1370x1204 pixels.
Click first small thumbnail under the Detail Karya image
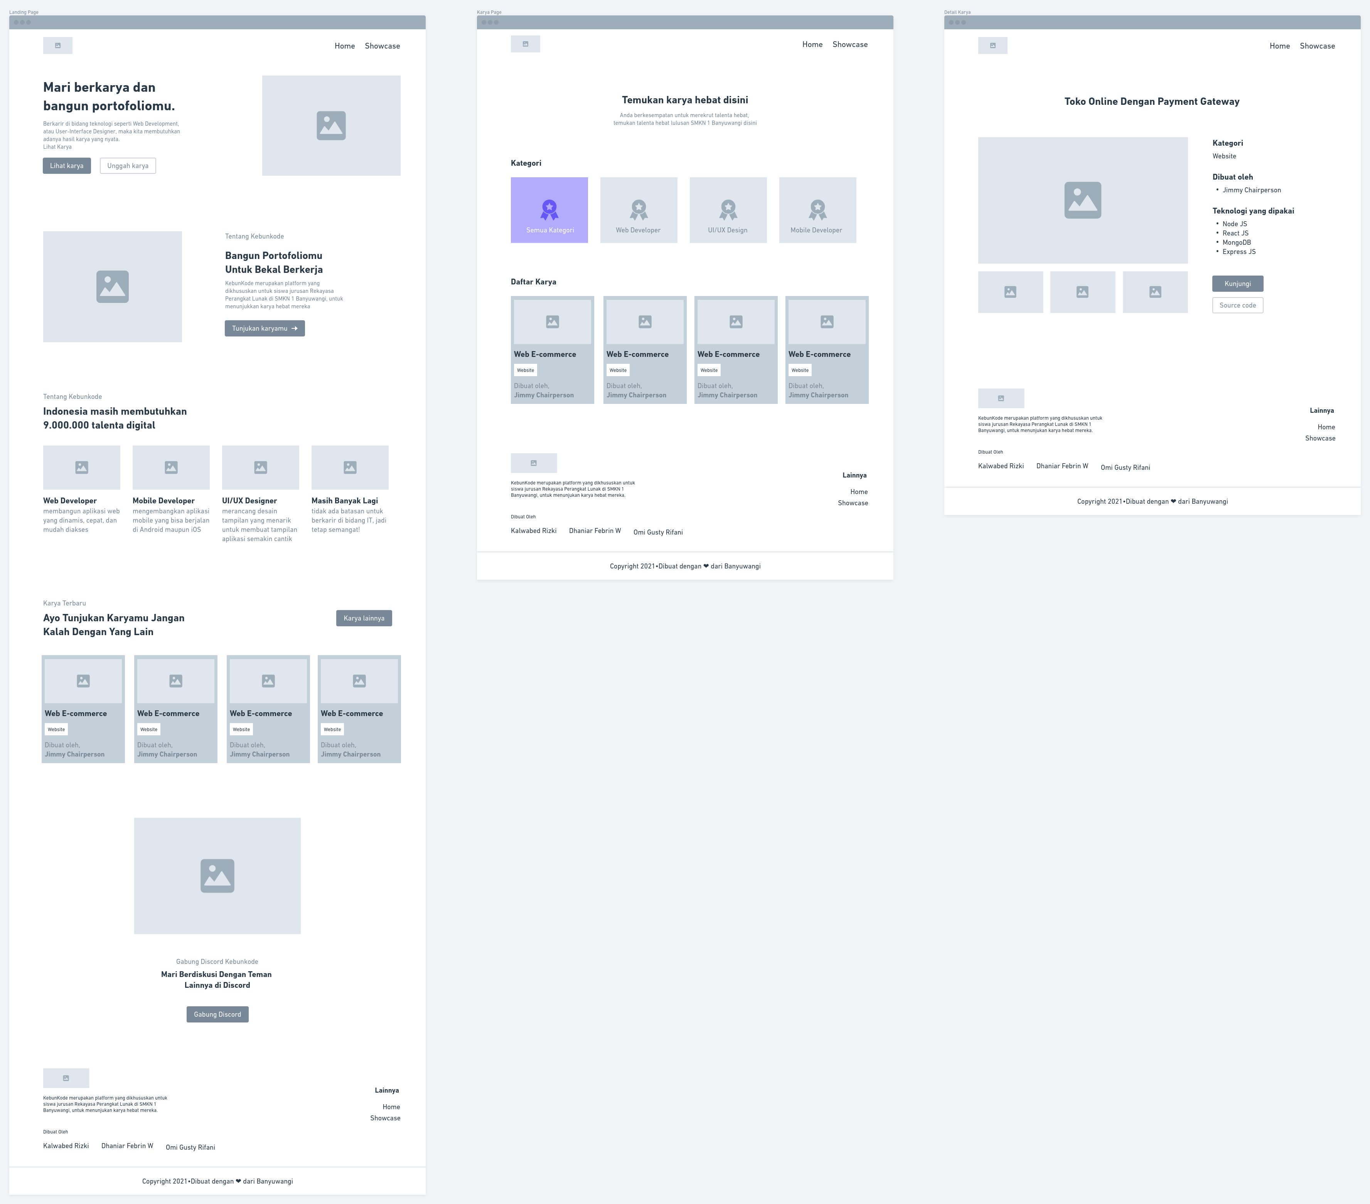(x=1010, y=292)
